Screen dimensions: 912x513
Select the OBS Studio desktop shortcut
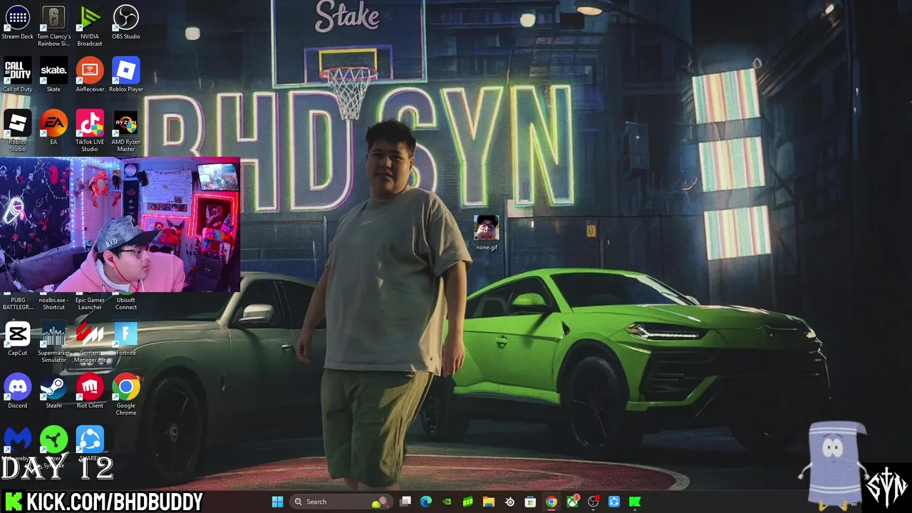click(126, 22)
